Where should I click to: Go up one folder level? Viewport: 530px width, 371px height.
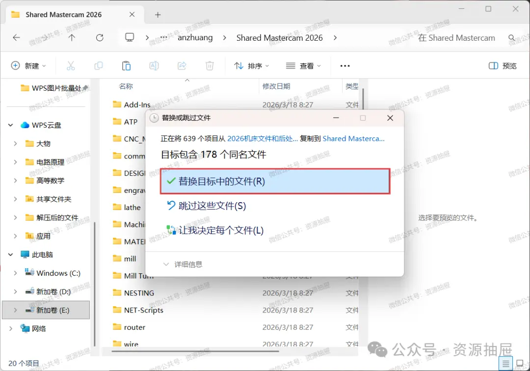pyautogui.click(x=72, y=37)
